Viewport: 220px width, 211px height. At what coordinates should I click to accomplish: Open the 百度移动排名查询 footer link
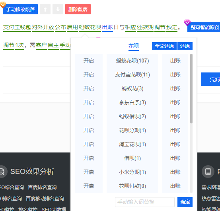coord(45,199)
